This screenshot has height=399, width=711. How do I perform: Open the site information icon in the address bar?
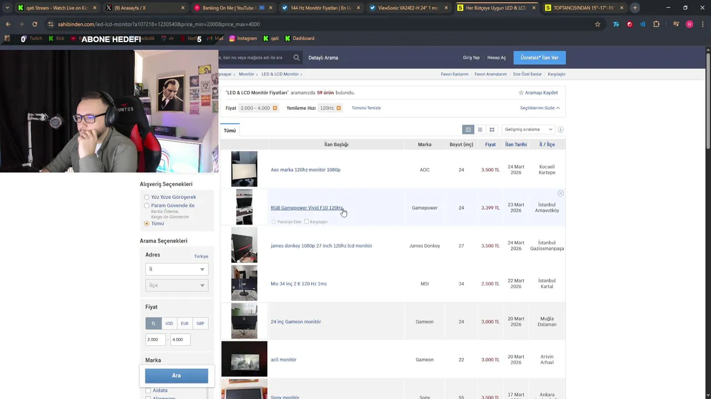click(51, 24)
